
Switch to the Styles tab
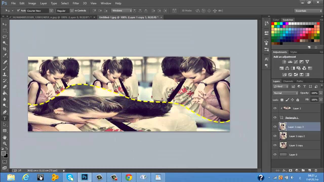pos(293,52)
